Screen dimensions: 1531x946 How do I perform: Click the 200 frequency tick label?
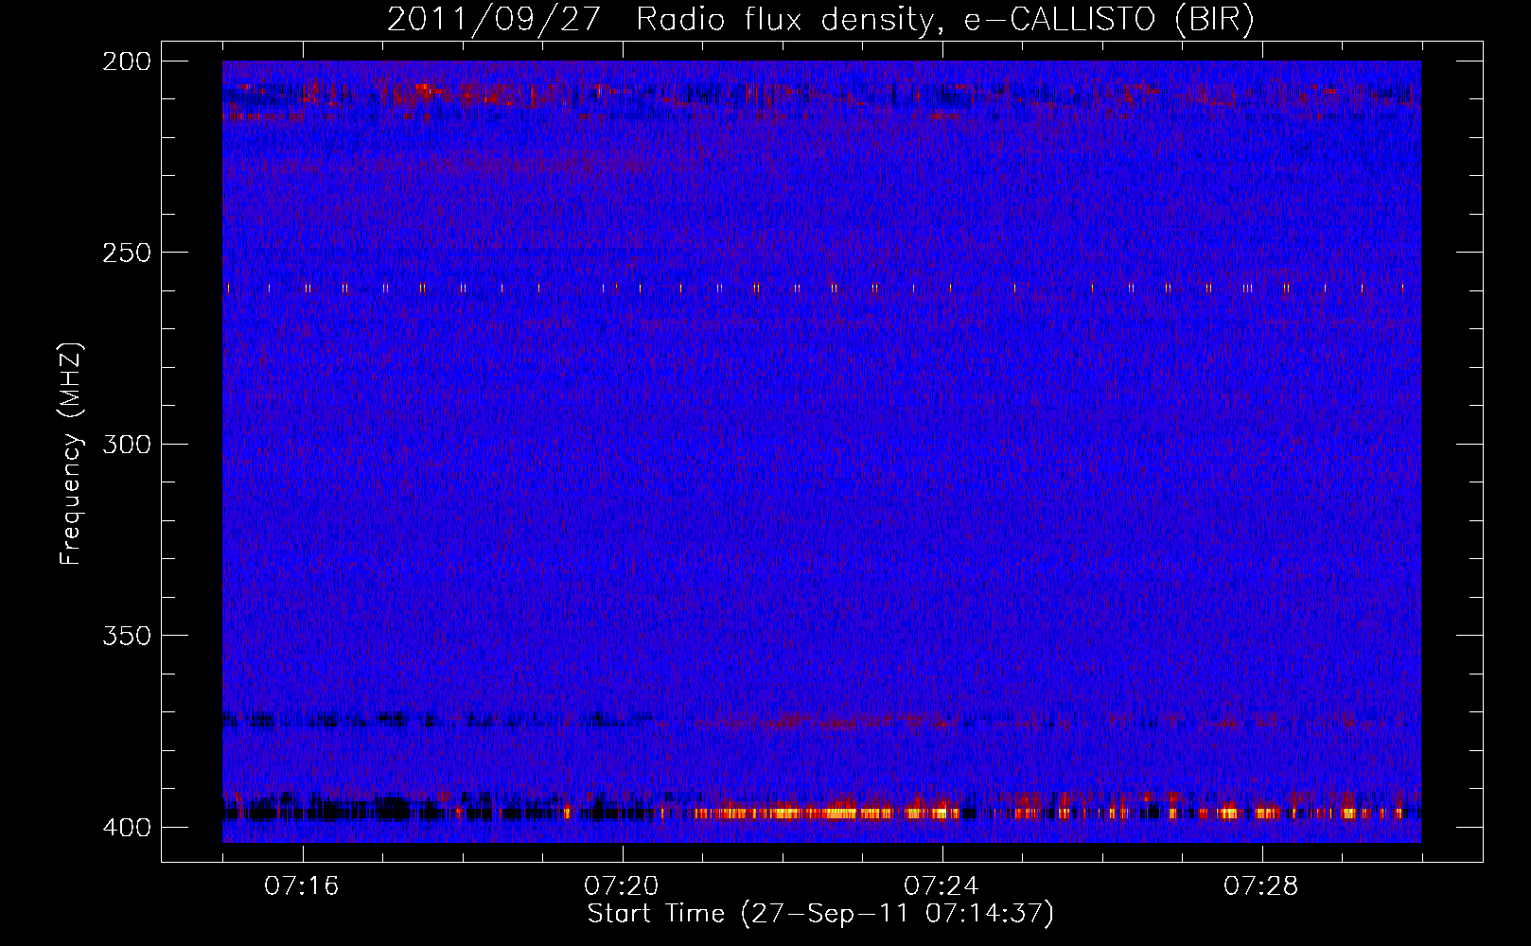126,61
